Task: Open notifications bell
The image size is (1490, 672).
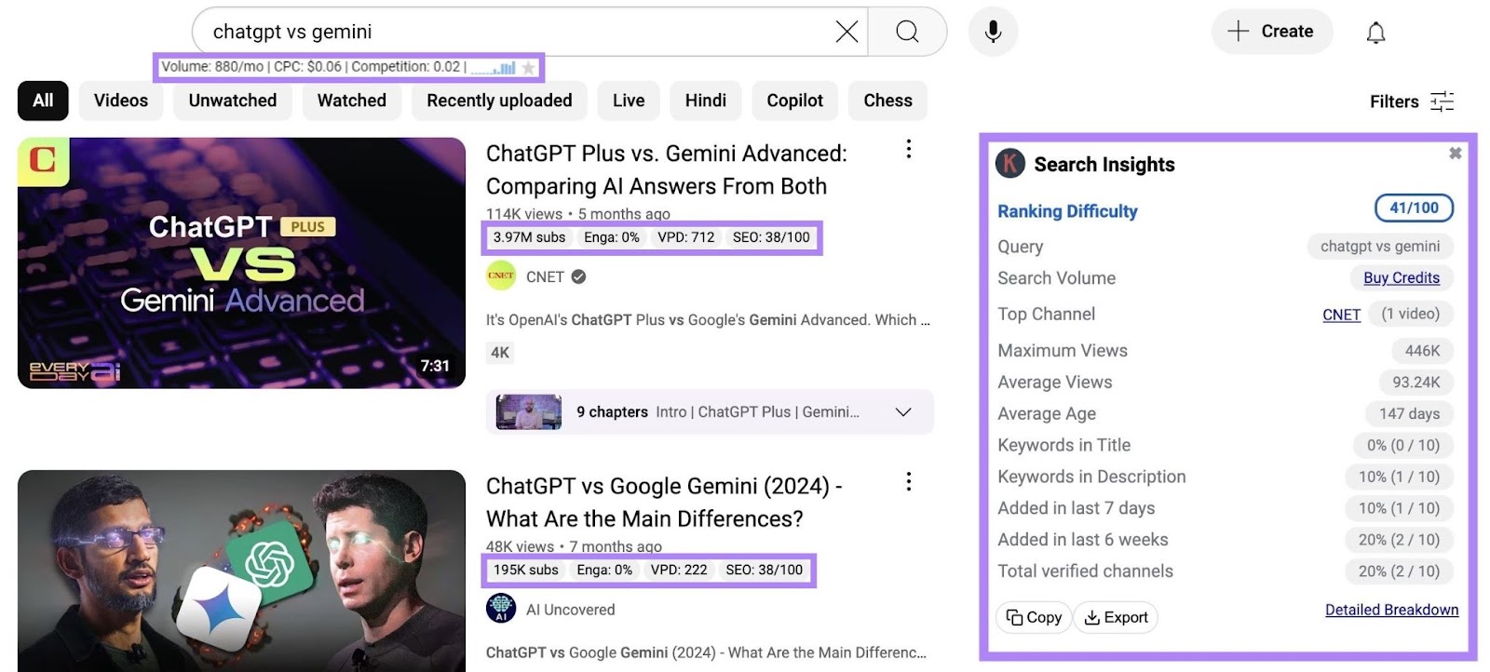Action: point(1375,33)
